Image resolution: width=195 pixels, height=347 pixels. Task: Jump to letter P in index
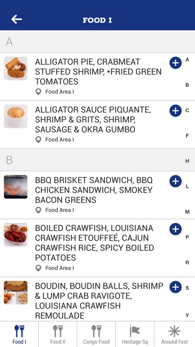pos(187,237)
